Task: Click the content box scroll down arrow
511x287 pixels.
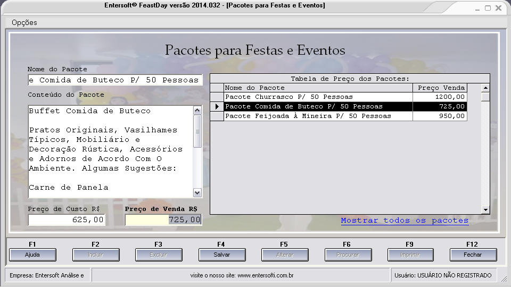Action: pyautogui.click(x=197, y=192)
